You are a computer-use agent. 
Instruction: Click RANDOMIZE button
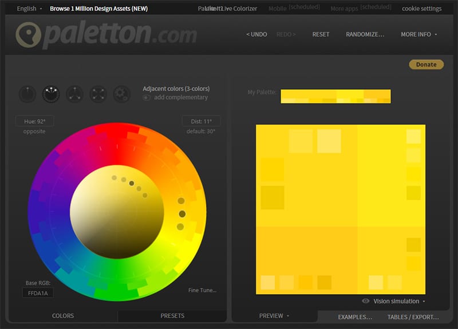click(x=365, y=34)
